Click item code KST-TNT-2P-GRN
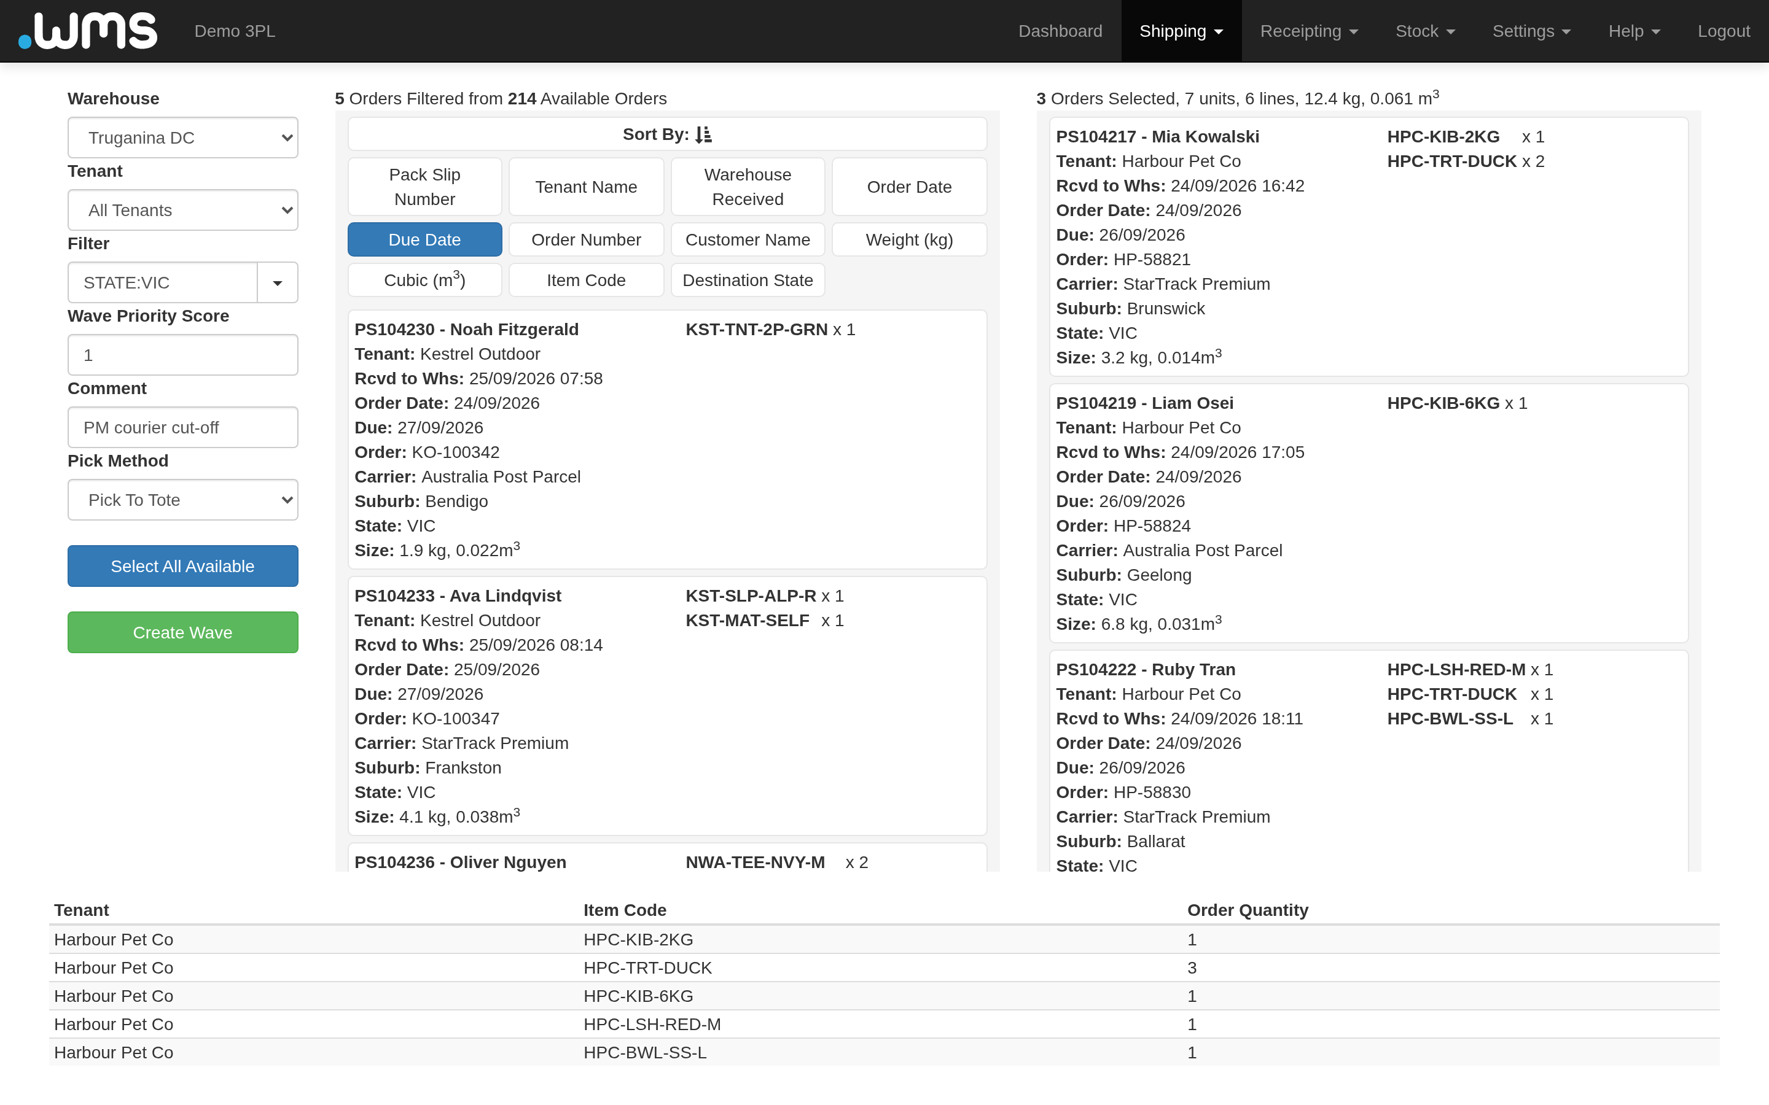Screen dimensions: 1769x1105 tap(757, 330)
